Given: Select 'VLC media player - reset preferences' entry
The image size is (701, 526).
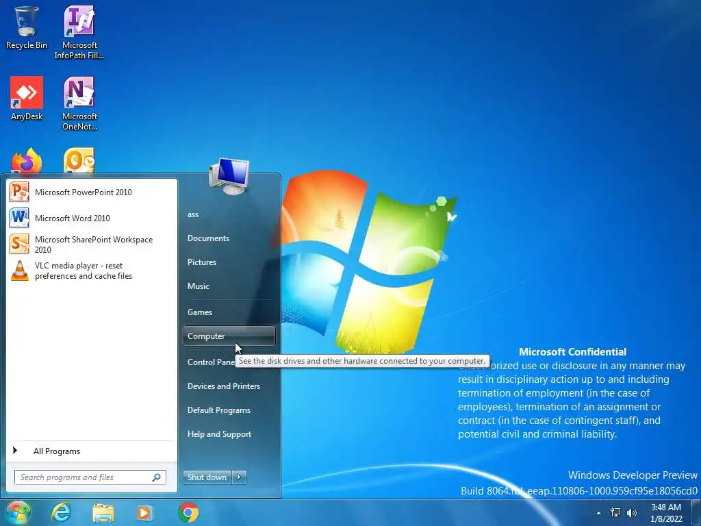Looking at the screenshot, I should click(x=83, y=271).
